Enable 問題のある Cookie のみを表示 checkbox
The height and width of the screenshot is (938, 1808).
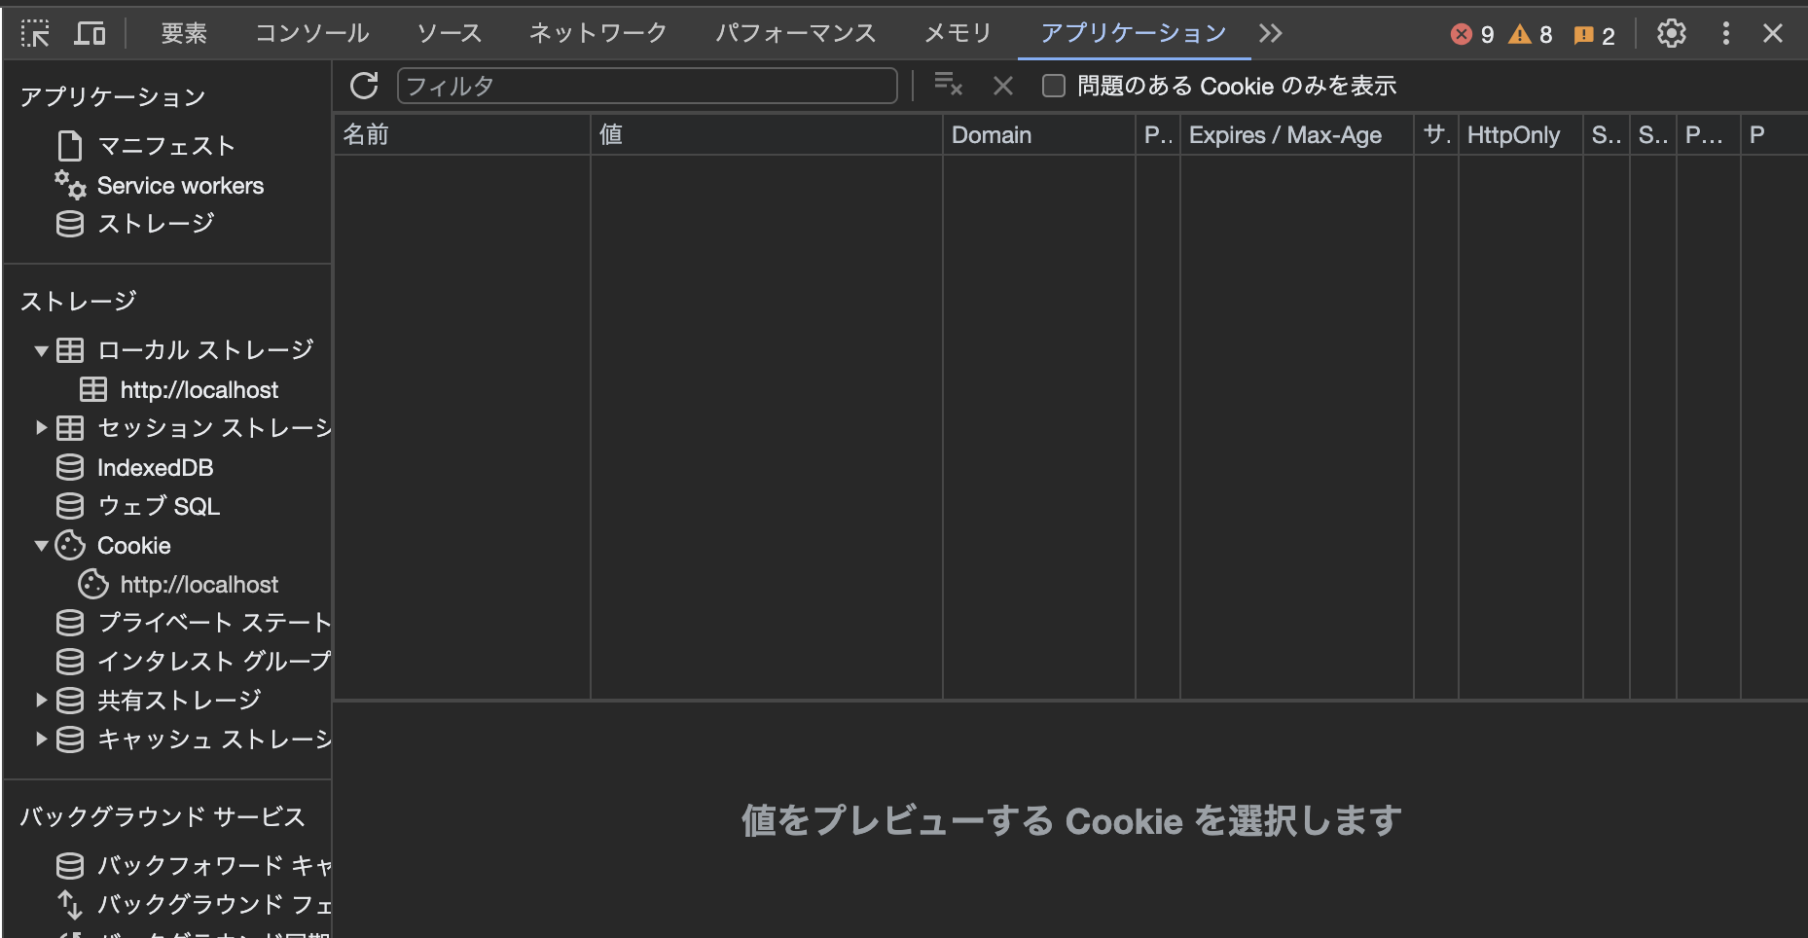(x=1054, y=87)
